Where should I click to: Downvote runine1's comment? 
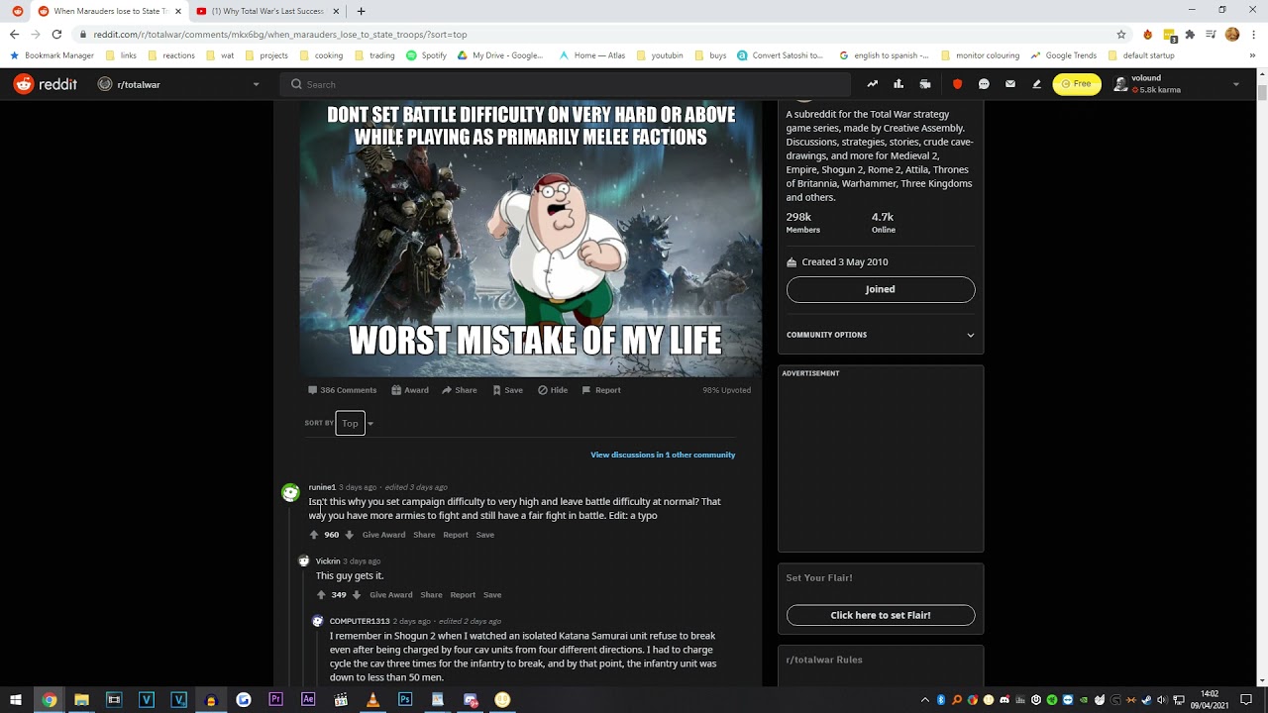coord(349,535)
